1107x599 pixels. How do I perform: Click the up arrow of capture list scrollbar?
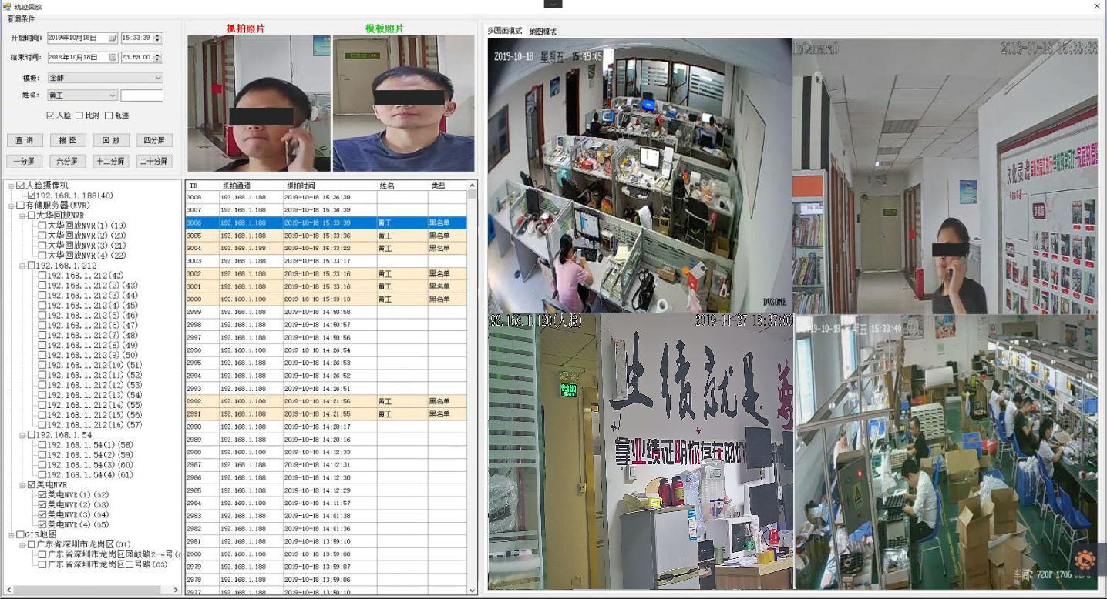473,186
